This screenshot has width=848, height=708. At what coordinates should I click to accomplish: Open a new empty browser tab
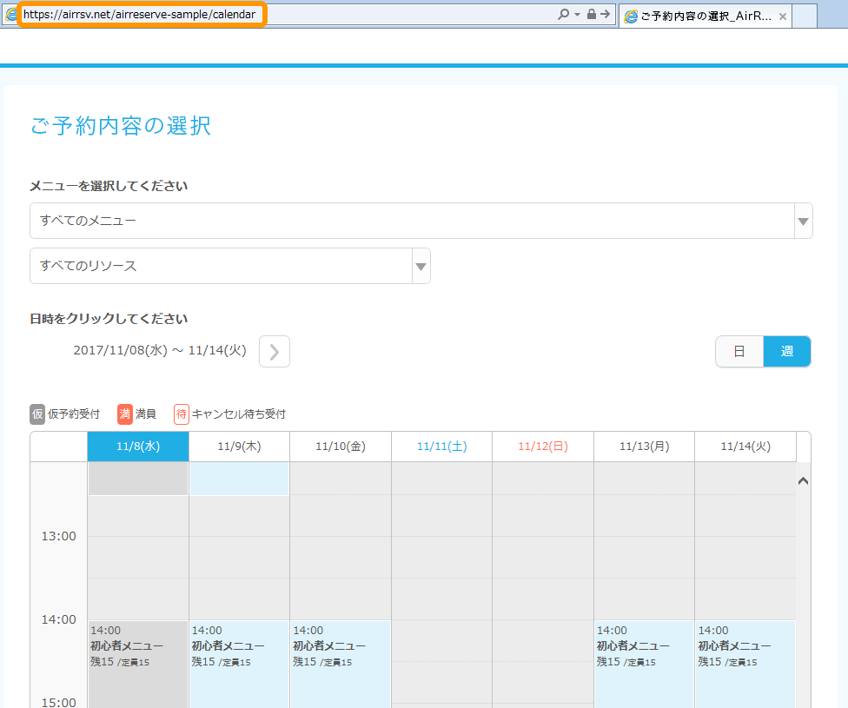point(805,17)
